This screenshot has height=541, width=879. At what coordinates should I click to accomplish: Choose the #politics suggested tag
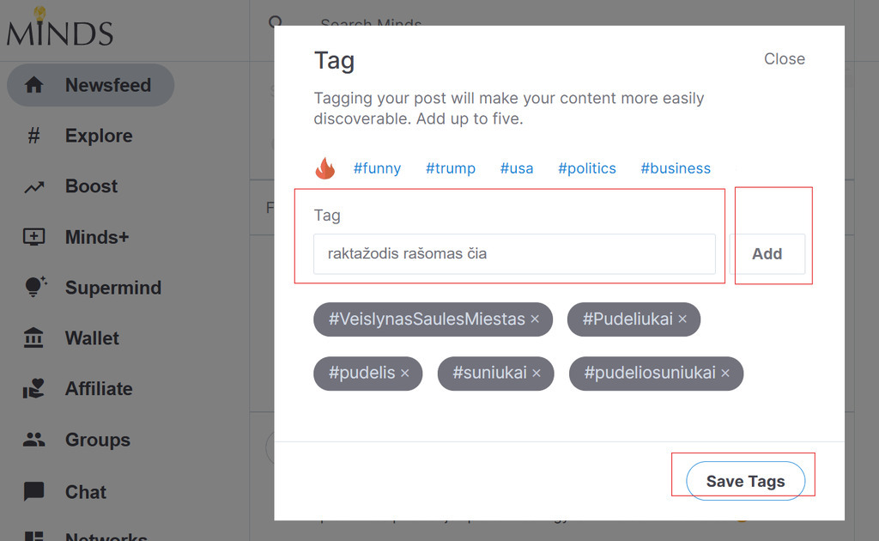[587, 168]
